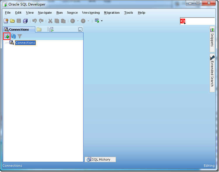
Task: Click the Save All toolbar icon
Action: tap(25, 21)
